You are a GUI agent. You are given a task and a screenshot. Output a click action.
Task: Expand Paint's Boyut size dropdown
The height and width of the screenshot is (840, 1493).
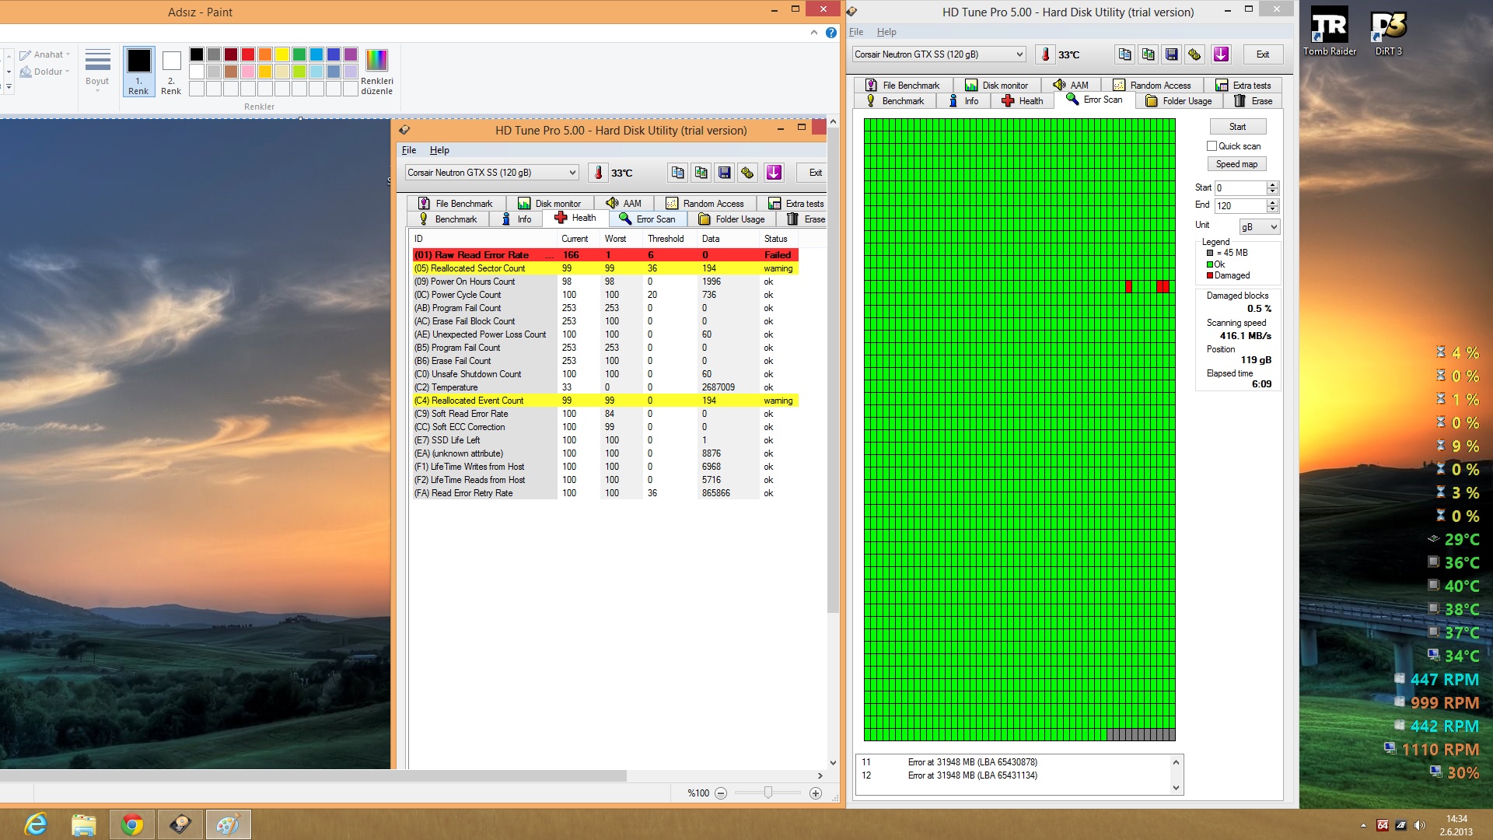pyautogui.click(x=97, y=70)
